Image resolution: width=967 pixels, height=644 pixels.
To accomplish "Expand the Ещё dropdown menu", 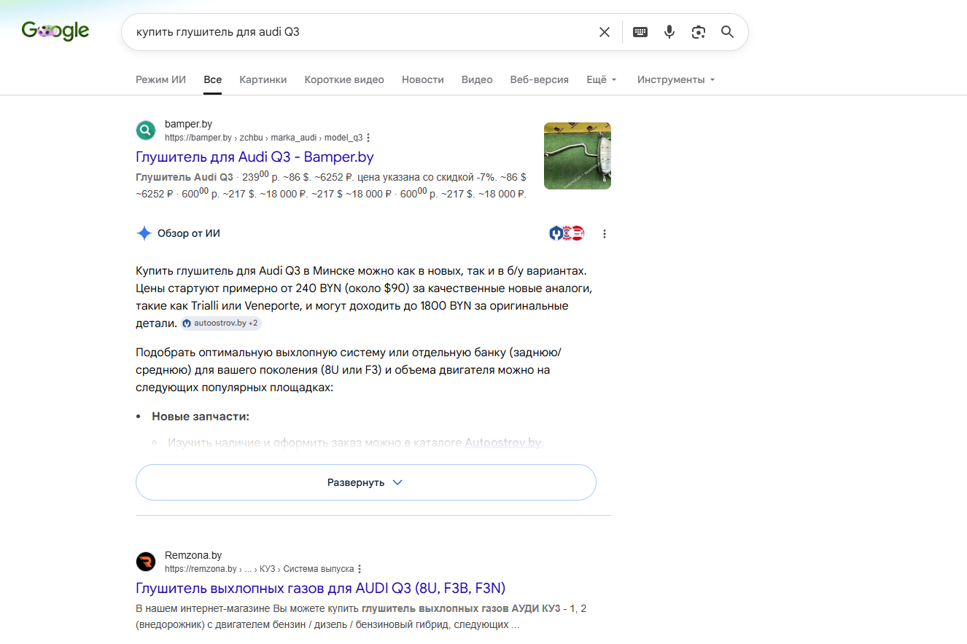I will 602,79.
